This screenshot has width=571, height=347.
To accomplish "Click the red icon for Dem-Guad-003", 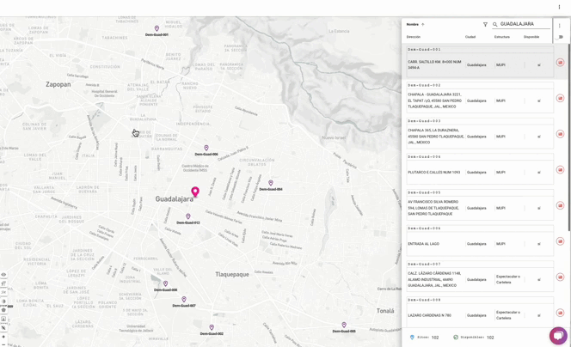I will pos(560,134).
